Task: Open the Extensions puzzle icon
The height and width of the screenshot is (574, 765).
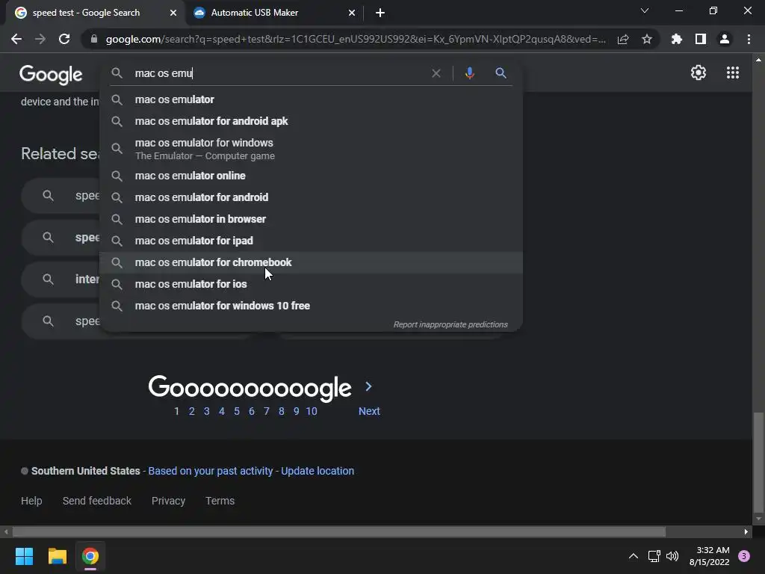Action: point(677,39)
